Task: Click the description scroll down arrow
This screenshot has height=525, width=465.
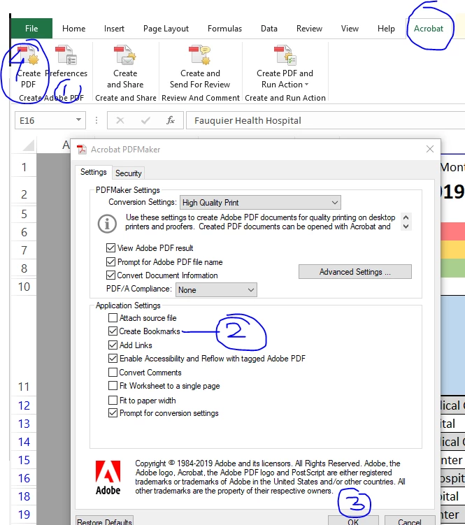Action: (x=406, y=226)
